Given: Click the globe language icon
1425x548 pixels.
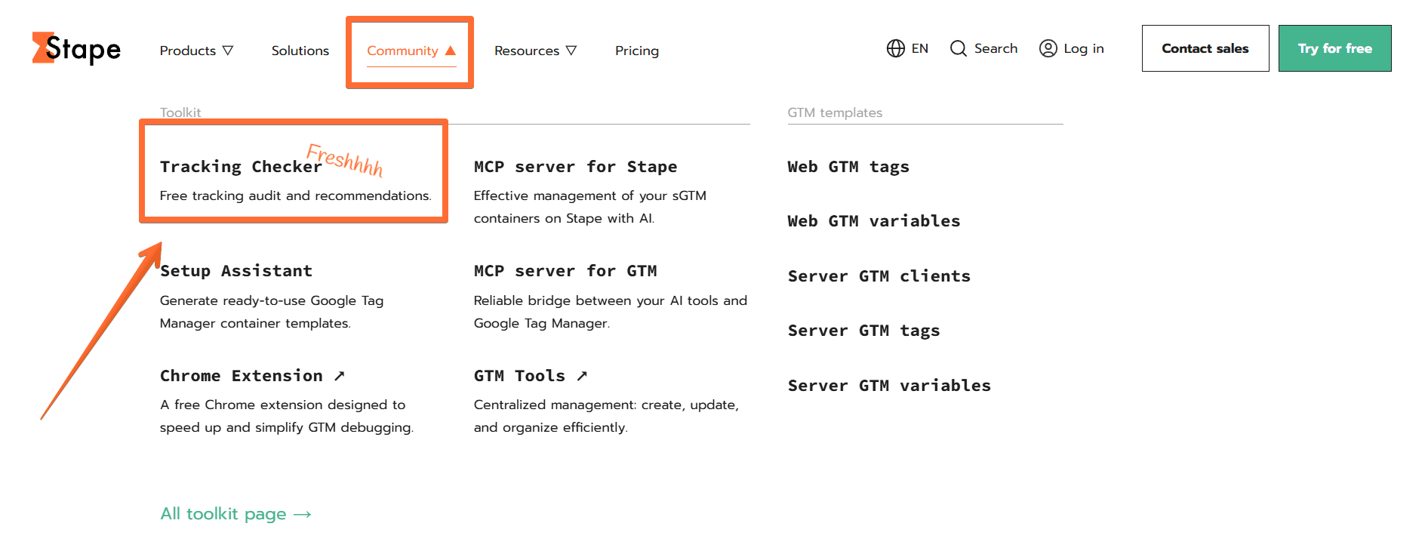Looking at the screenshot, I should point(895,48).
